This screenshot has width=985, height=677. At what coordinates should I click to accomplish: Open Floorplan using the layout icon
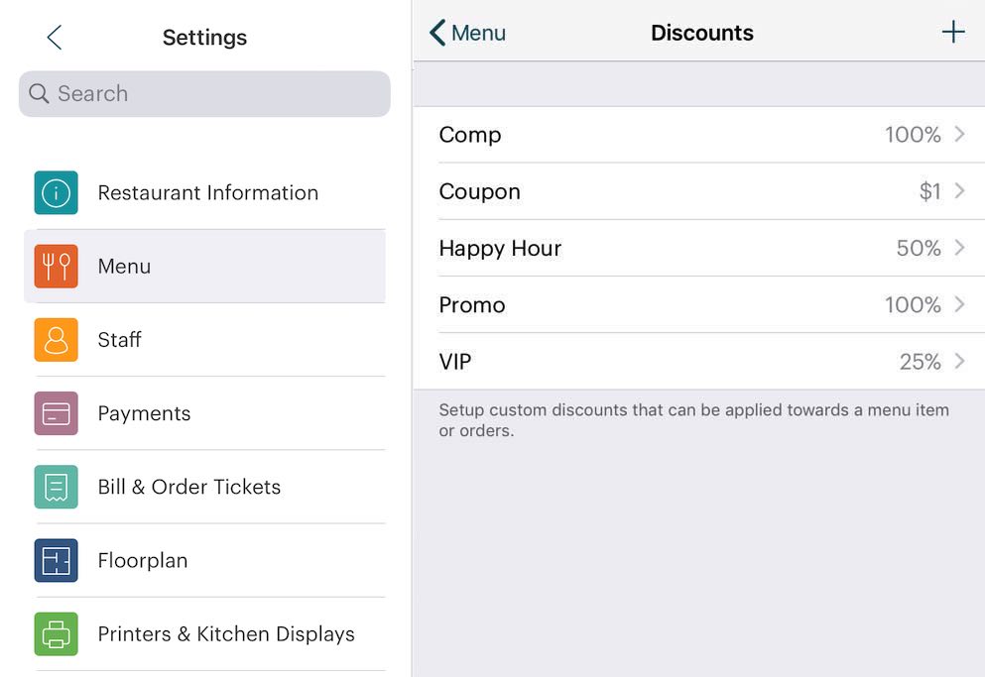point(56,560)
